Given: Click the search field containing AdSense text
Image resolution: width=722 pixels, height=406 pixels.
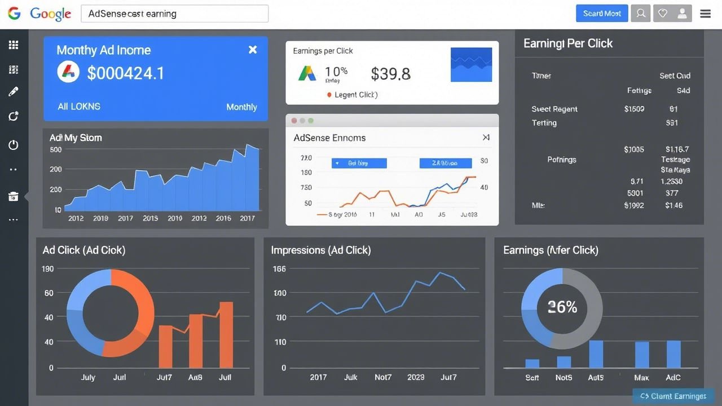Looking at the screenshot, I should coord(175,14).
